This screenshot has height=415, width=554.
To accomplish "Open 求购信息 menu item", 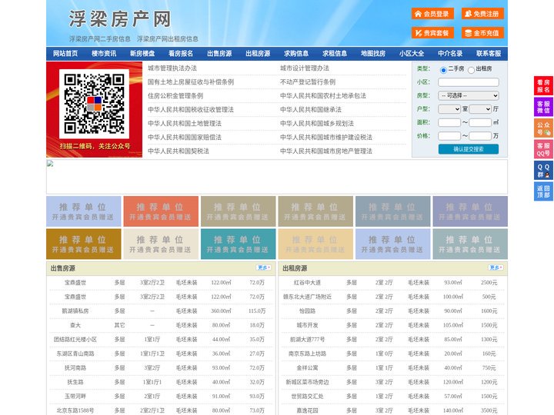I will [x=296, y=54].
